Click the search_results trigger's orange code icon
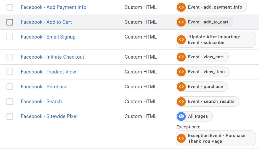The height and width of the screenshot is (149, 259). click(181, 102)
